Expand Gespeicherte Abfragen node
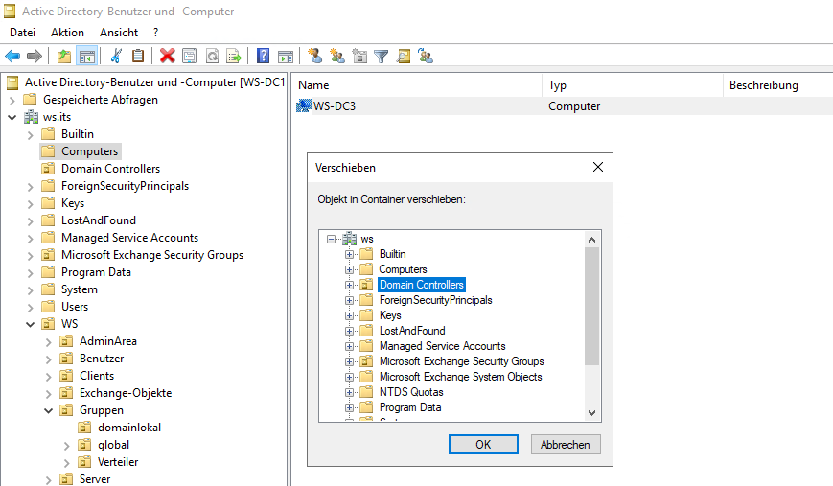The image size is (833, 486). [x=12, y=100]
